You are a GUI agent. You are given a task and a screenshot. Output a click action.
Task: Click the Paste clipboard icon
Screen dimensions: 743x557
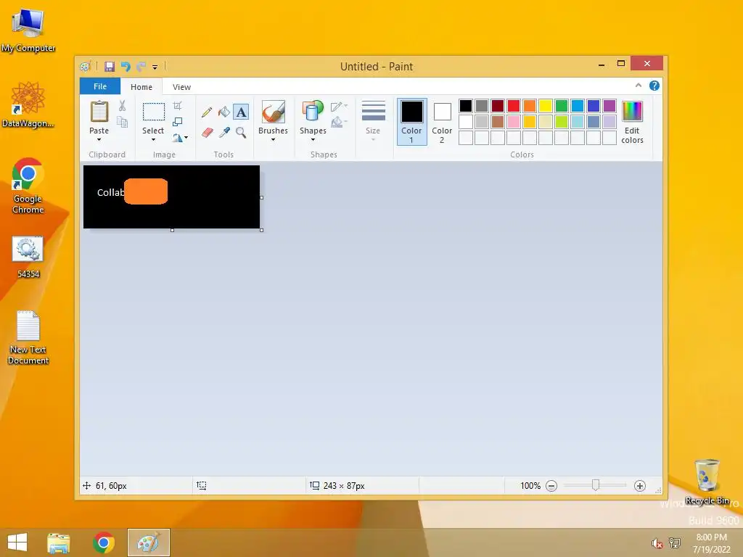99,112
